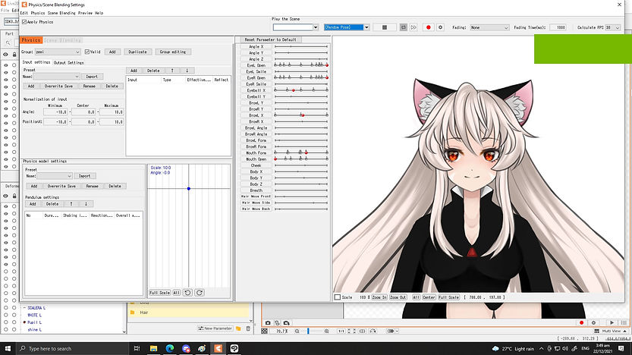The width and height of the screenshot is (632, 355).
Task: Open the notification center icon on taskbar
Action: coord(621,349)
